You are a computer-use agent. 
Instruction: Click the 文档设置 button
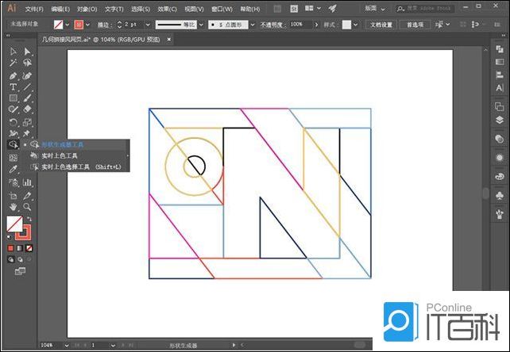[381, 25]
